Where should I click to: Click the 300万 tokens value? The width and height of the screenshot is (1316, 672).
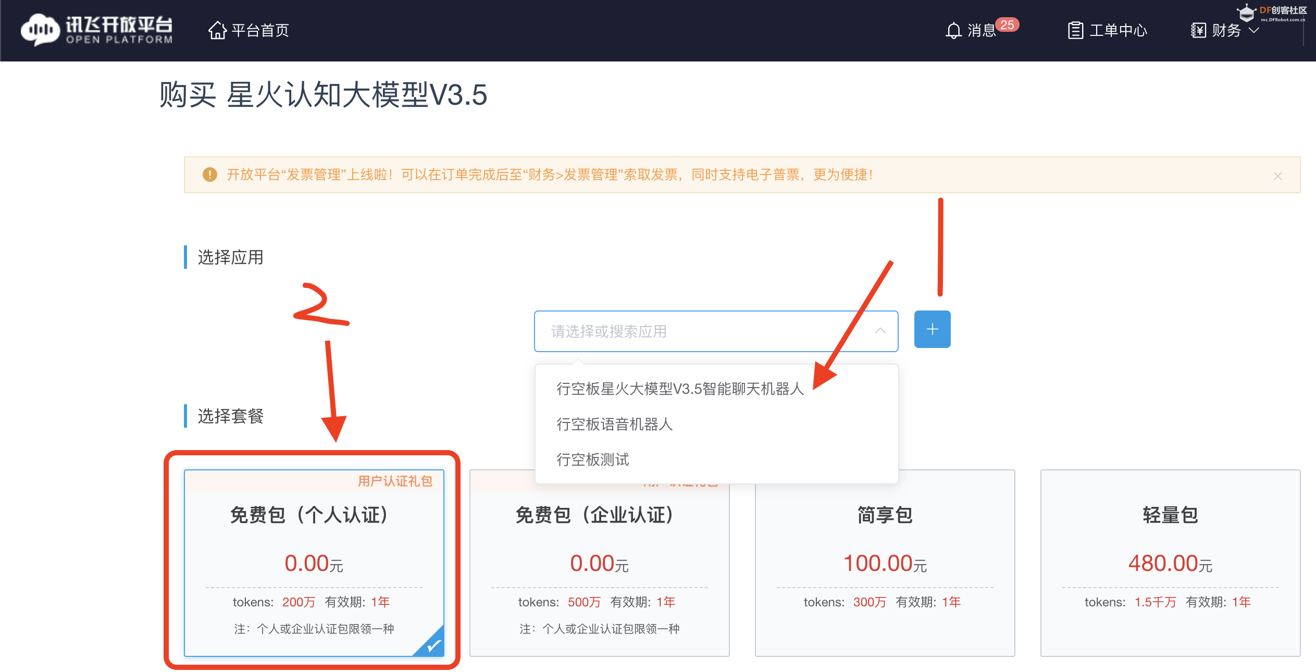click(x=870, y=602)
